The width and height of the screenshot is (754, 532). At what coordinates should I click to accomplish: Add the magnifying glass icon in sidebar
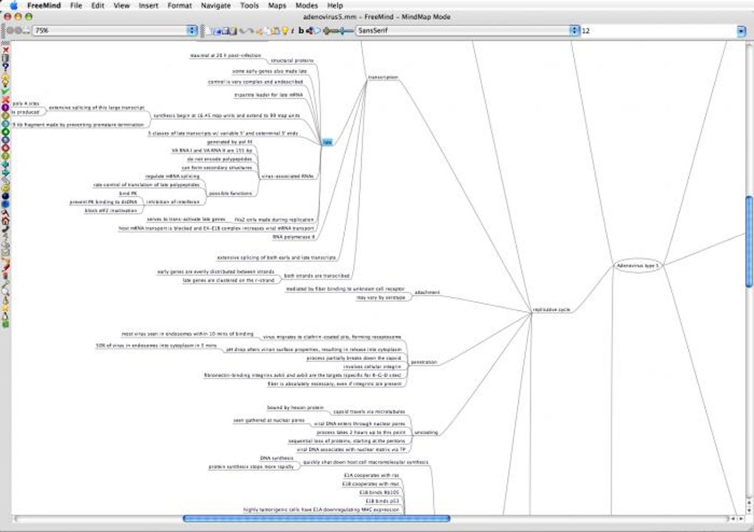pos(5,290)
